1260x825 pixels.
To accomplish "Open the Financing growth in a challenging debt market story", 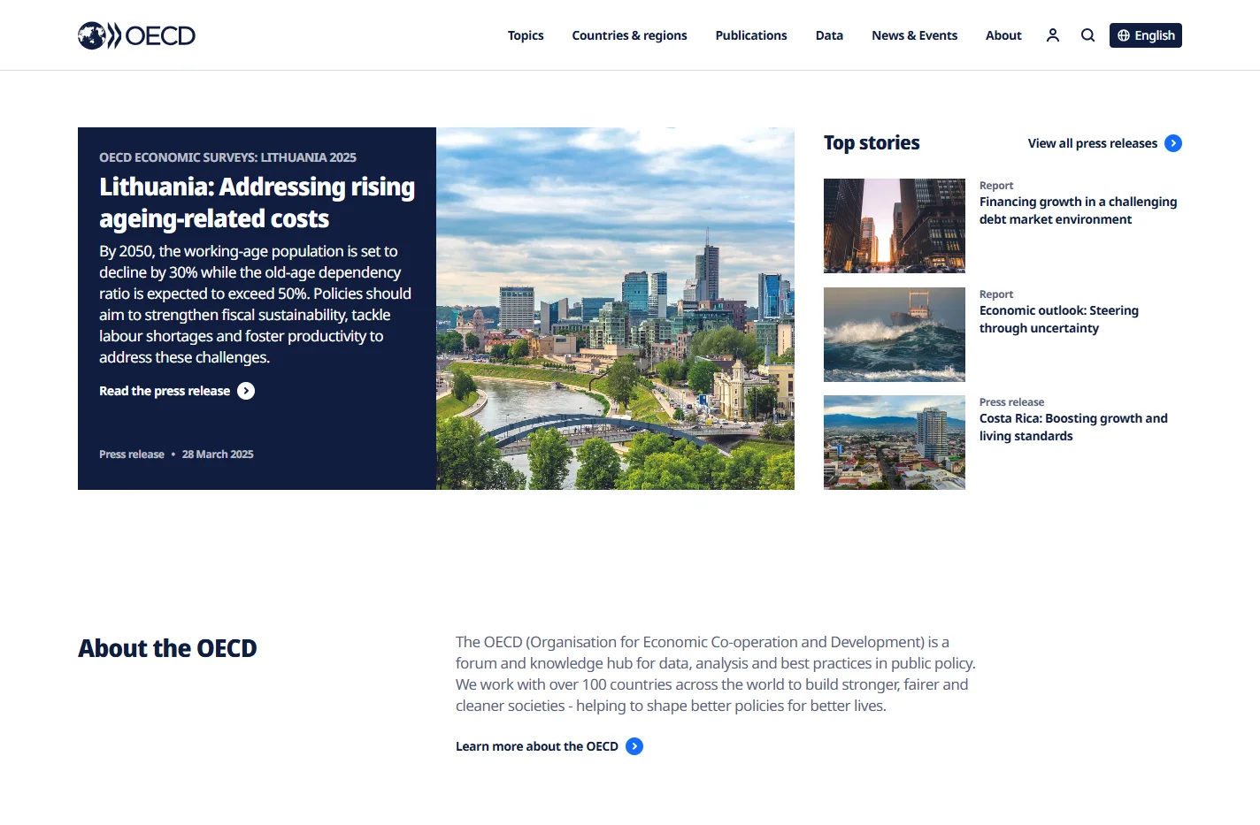I will (1078, 210).
